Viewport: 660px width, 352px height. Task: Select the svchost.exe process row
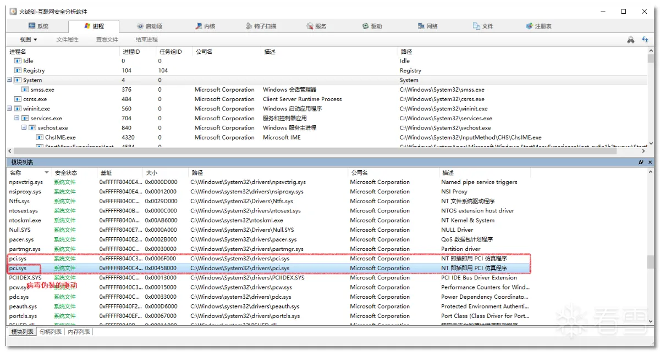327,128
